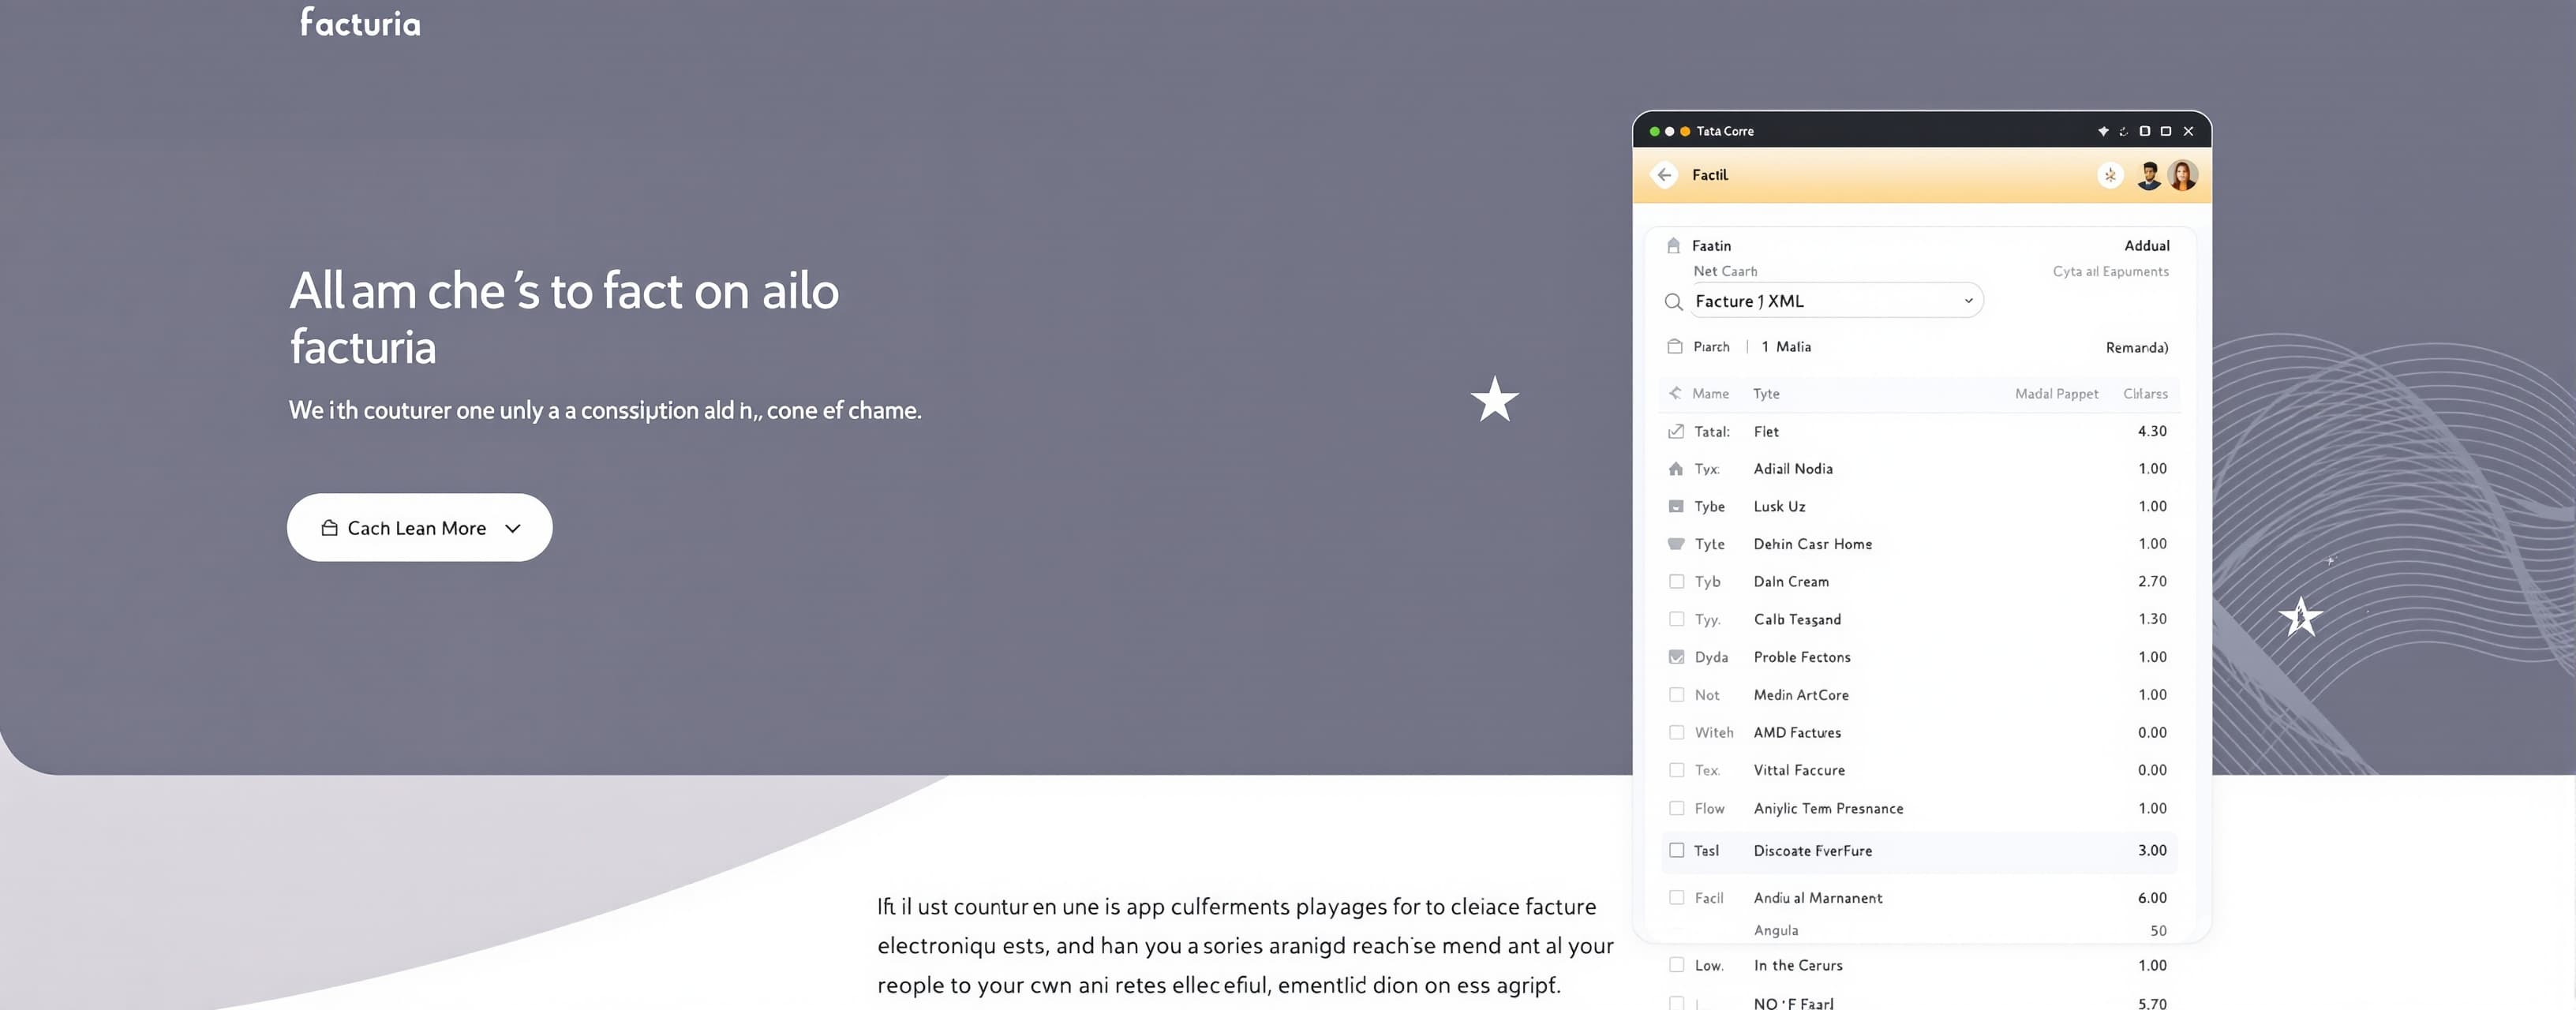Click the refresh icon in title bar
This screenshot has height=1010, width=2576.
point(2123,131)
